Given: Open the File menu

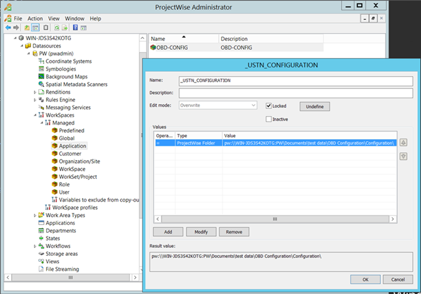Looking at the screenshot, I should [18, 18].
